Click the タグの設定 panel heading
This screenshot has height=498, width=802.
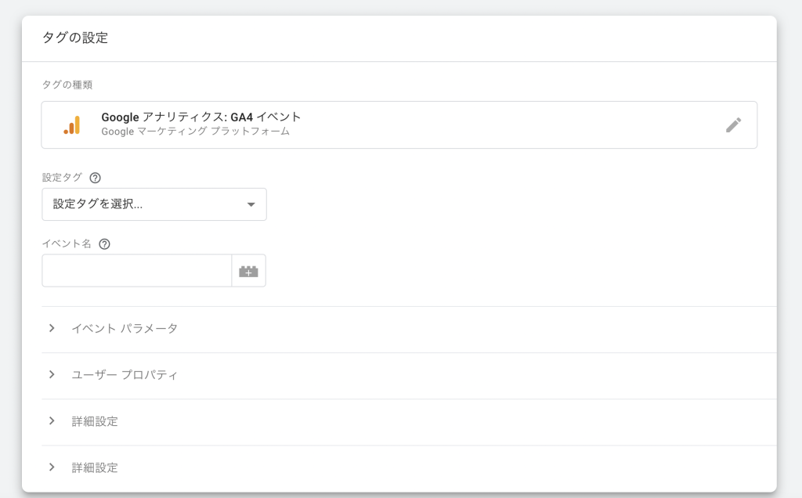(x=75, y=38)
